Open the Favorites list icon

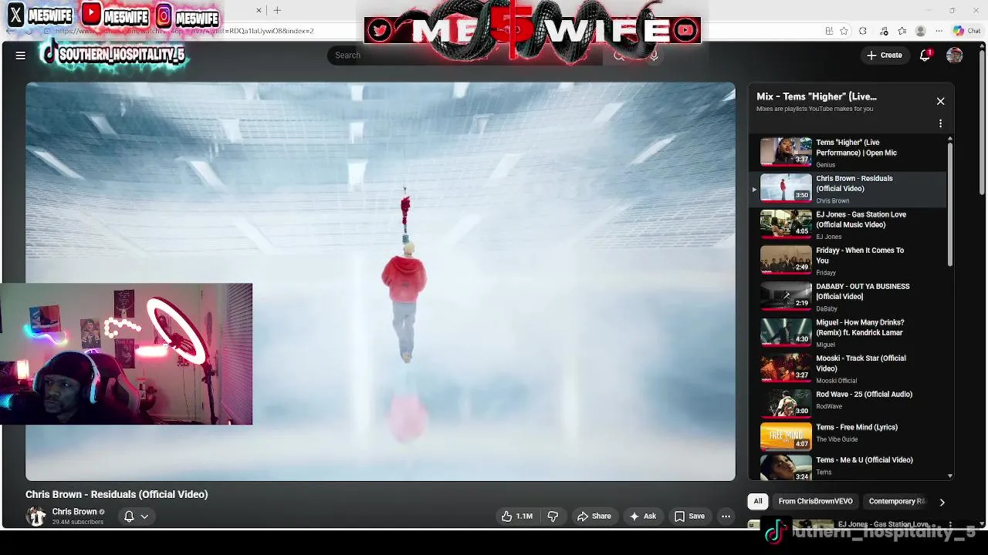click(x=902, y=31)
